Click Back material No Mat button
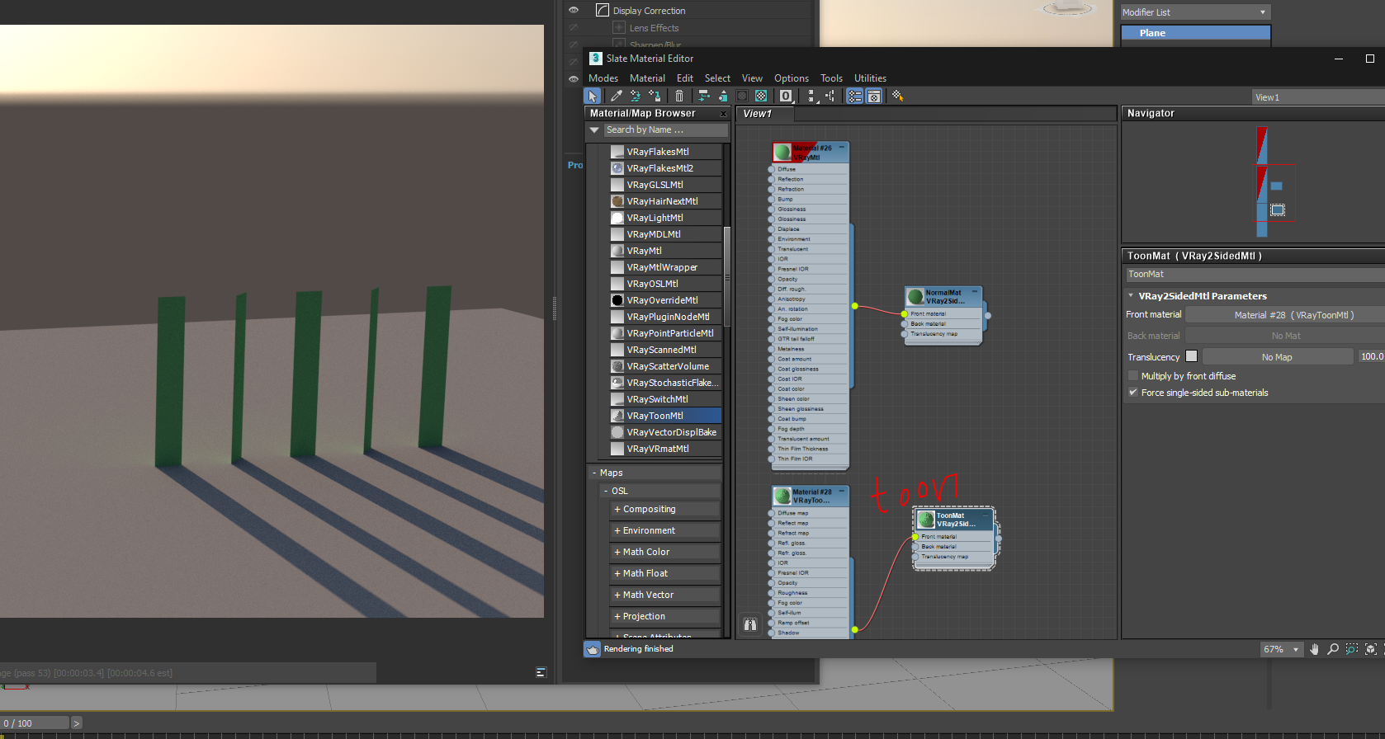1385x739 pixels. click(x=1285, y=336)
